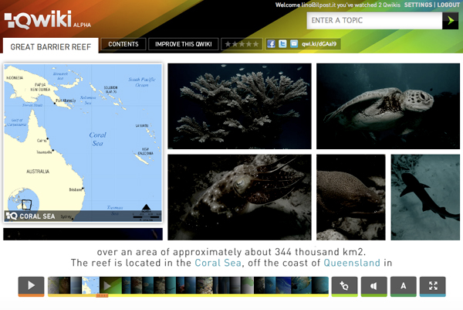Share this Qwiki on Facebook
This screenshot has width=463, height=310.
[x=272, y=45]
